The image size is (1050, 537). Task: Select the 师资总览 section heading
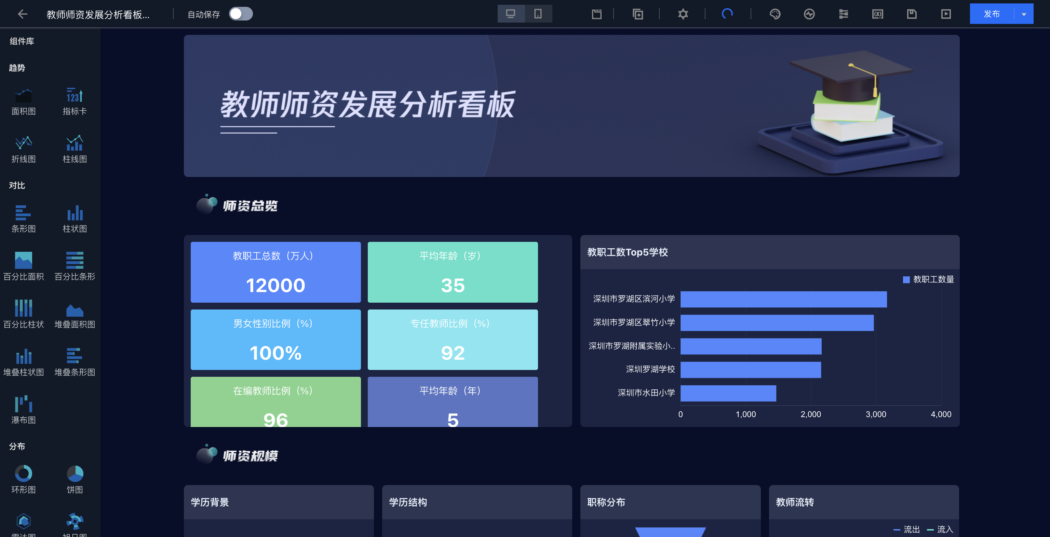pyautogui.click(x=250, y=206)
